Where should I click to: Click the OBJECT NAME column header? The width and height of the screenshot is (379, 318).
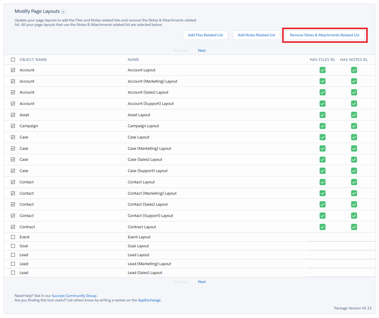tap(33, 60)
